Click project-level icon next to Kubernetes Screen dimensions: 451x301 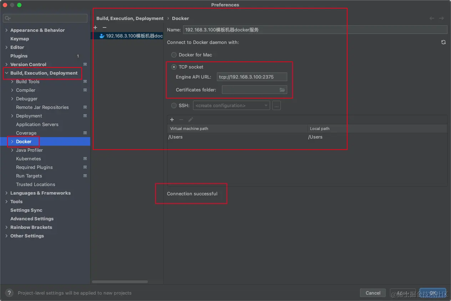(x=85, y=159)
